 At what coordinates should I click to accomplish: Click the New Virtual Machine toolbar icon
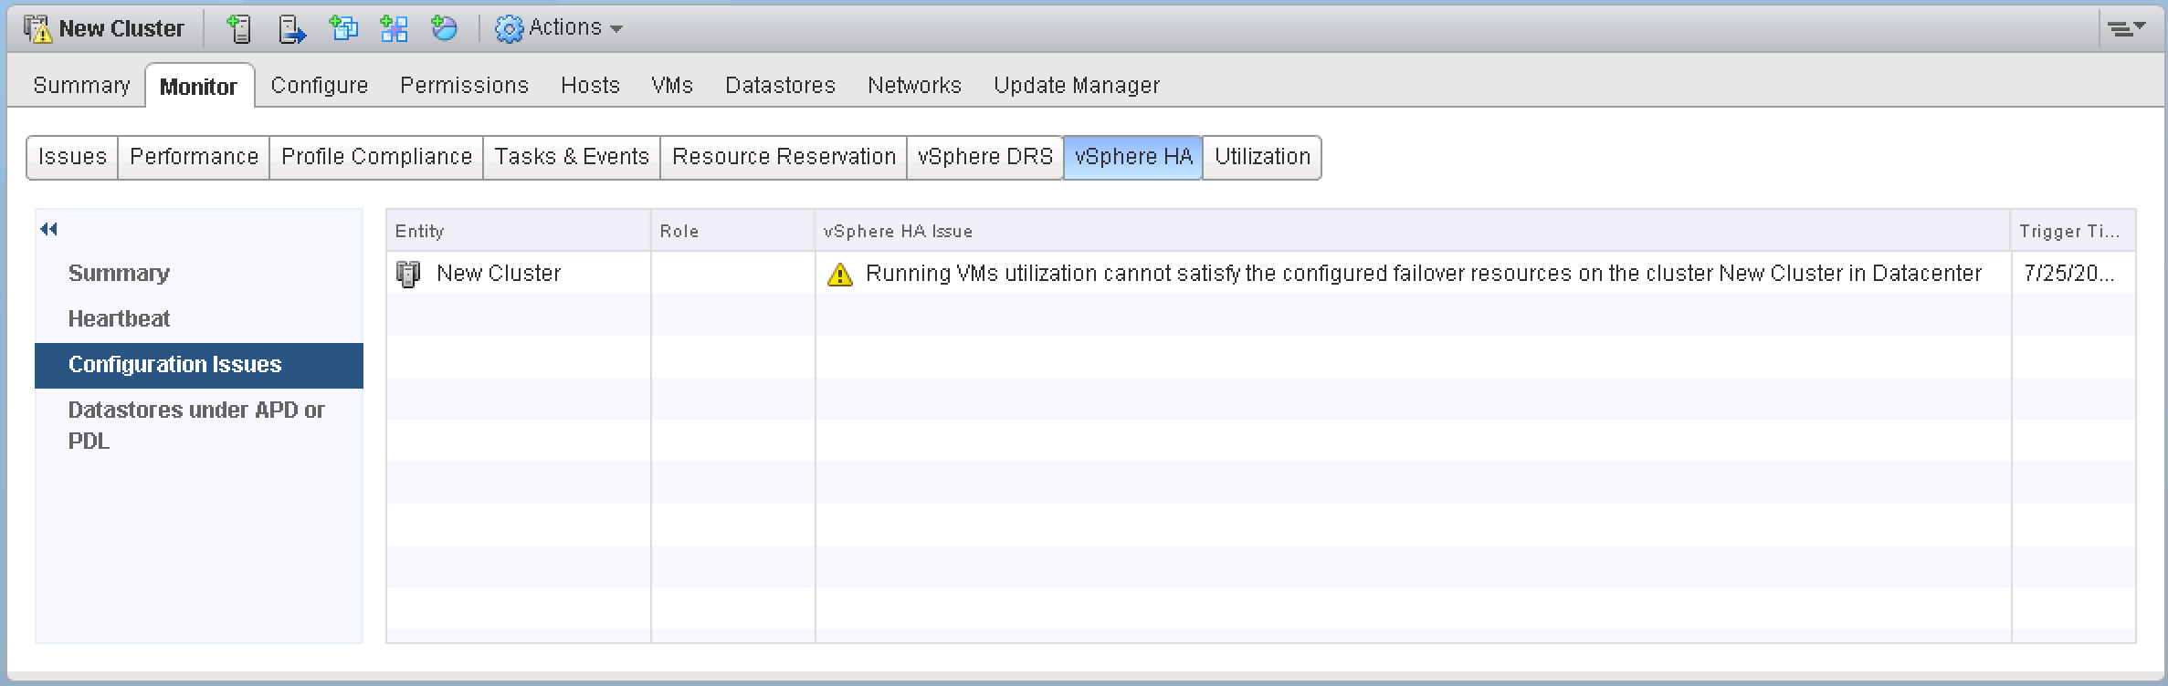(343, 28)
